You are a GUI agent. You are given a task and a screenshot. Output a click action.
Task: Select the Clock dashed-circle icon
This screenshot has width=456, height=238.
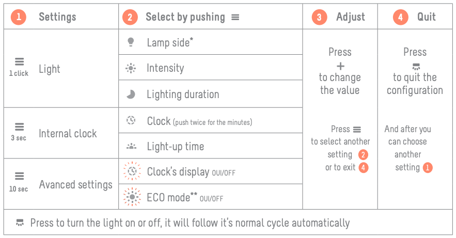click(131, 120)
